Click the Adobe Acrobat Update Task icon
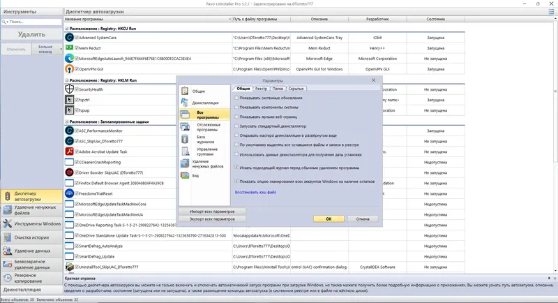This screenshot has width=558, height=303. pyautogui.click(x=69, y=151)
